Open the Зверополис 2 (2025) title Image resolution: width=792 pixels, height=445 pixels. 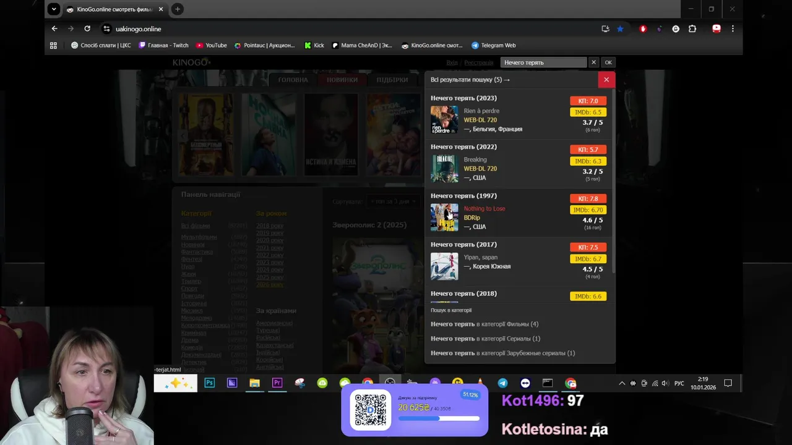369,225
